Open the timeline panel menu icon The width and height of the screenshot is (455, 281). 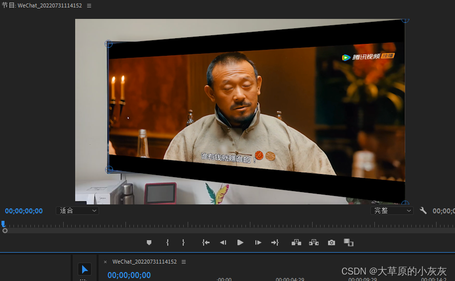click(x=184, y=262)
